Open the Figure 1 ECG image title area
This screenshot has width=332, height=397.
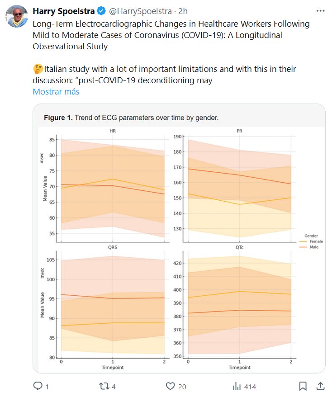[x=131, y=118]
